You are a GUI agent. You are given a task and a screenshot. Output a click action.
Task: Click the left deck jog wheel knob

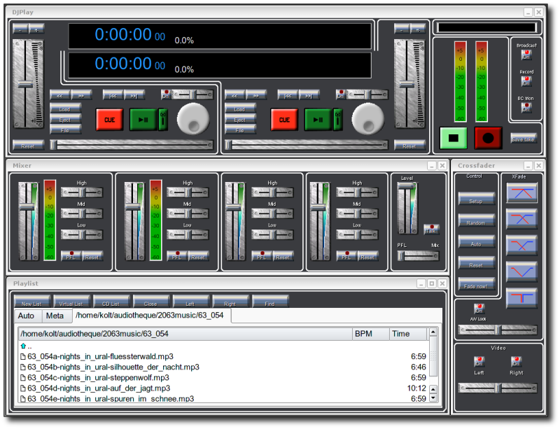pyautogui.click(x=193, y=118)
